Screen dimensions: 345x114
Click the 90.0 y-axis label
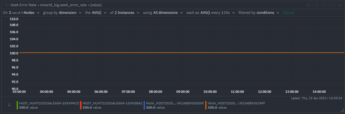tap(15, 89)
